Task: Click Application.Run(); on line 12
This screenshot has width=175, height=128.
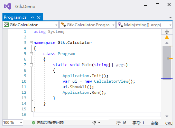Action: 84,92
